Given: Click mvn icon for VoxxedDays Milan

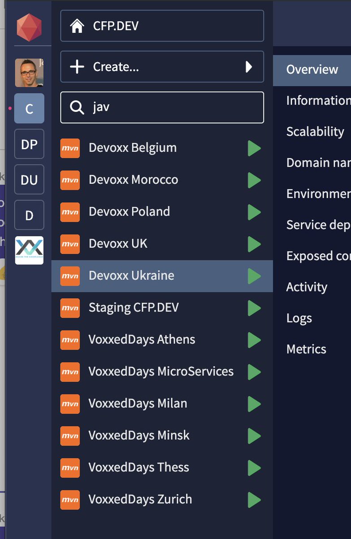Looking at the screenshot, I should [70, 403].
